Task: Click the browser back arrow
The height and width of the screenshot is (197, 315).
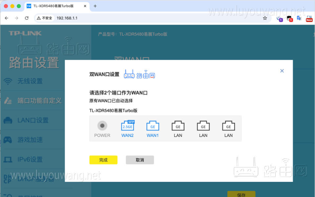Action: 7,18
